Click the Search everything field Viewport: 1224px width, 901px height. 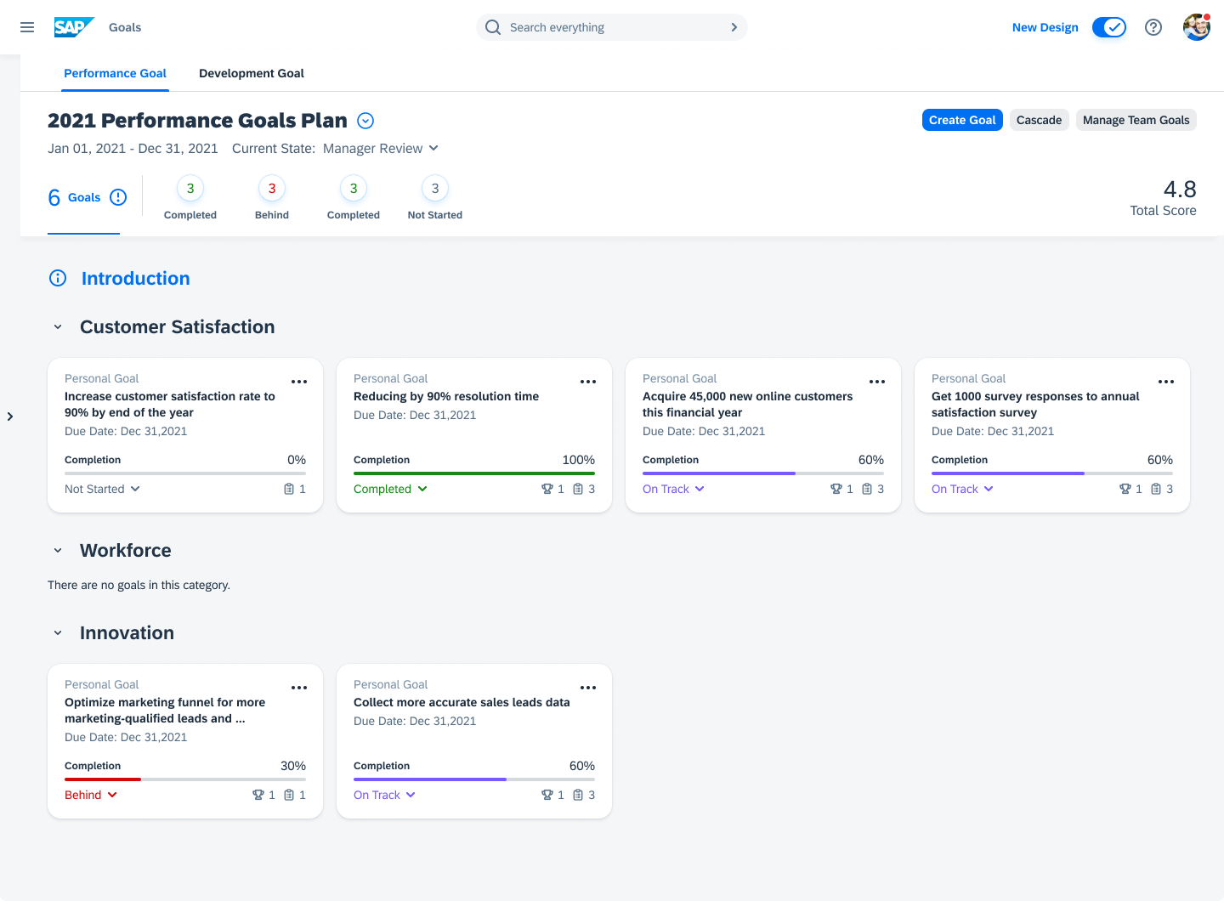612,27
